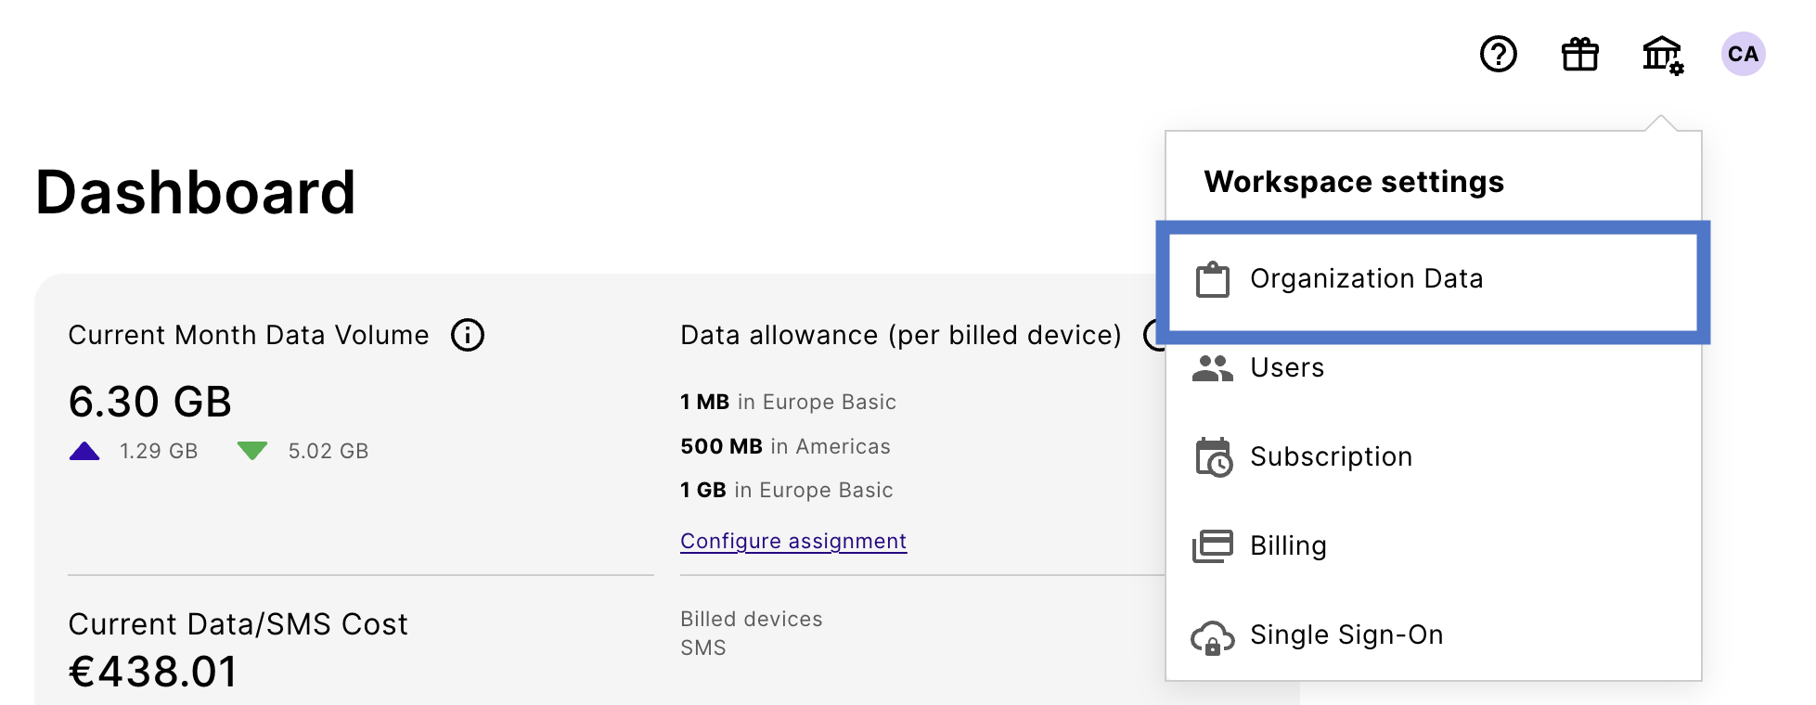
Task: Click the people icon beside Users
Action: point(1212,368)
